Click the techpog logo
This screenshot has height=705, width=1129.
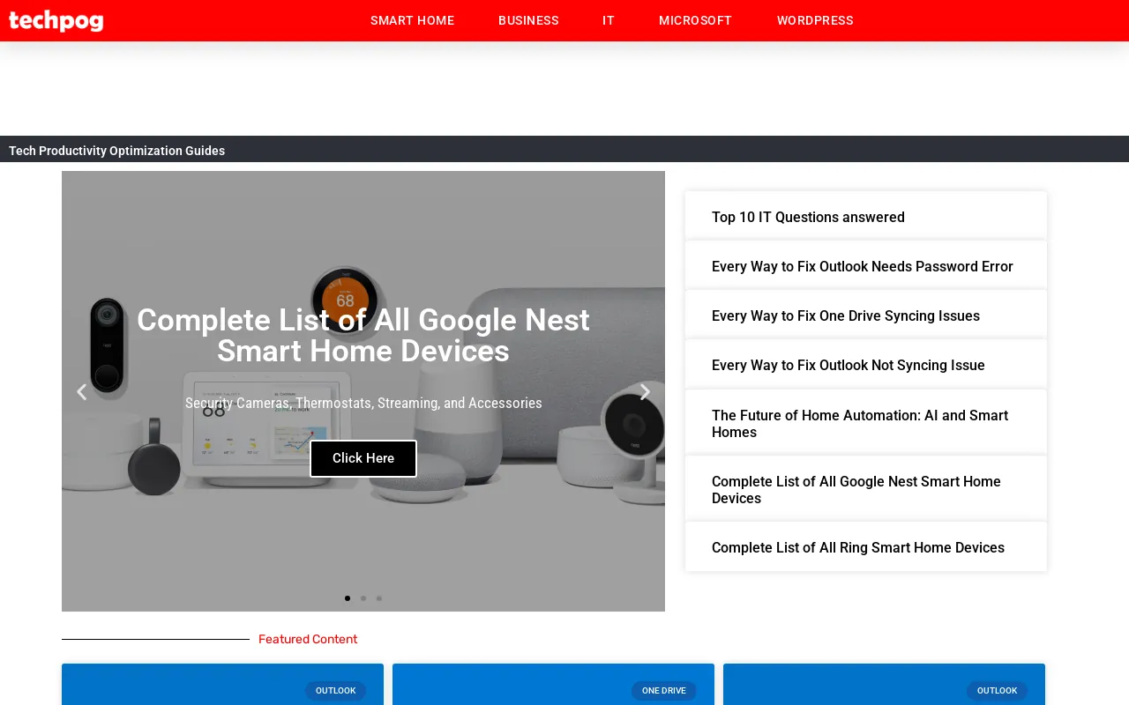point(56,20)
